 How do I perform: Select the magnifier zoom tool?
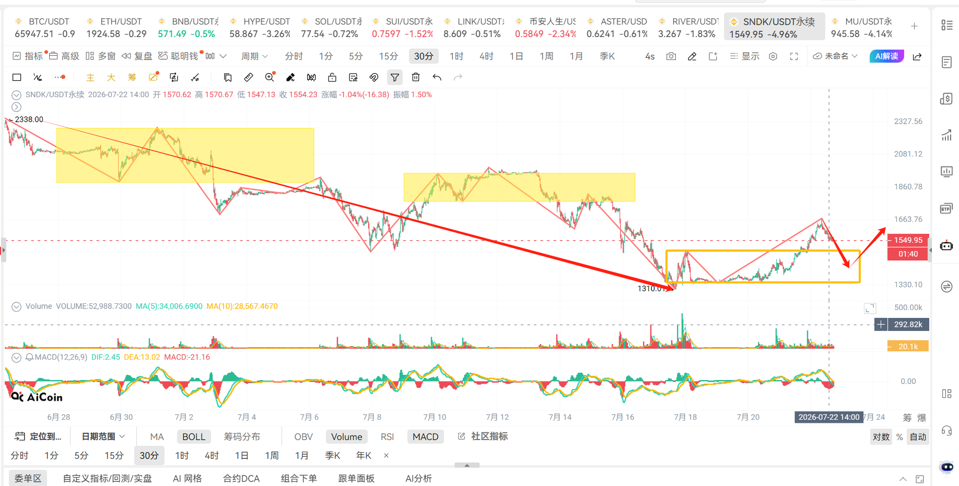[x=270, y=77]
